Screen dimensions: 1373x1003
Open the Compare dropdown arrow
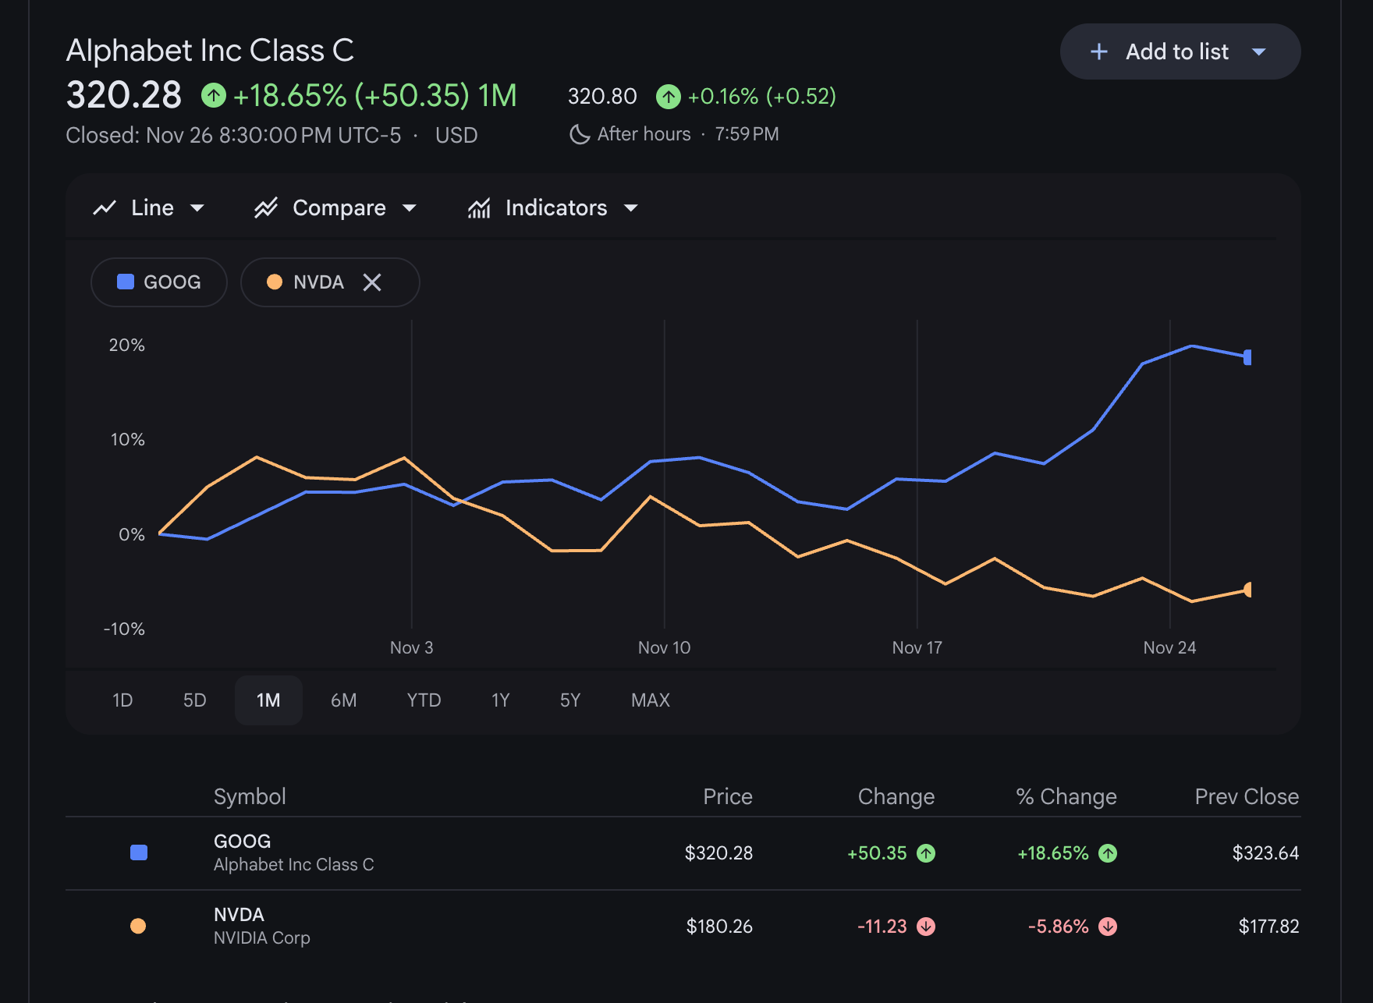coord(410,208)
